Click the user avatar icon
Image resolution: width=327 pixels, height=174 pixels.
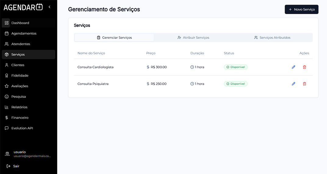click(7, 154)
